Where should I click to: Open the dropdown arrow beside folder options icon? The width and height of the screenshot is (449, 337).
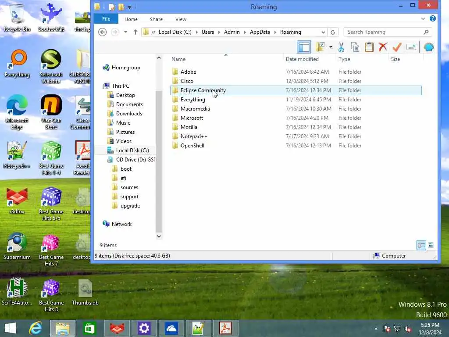pos(331,47)
